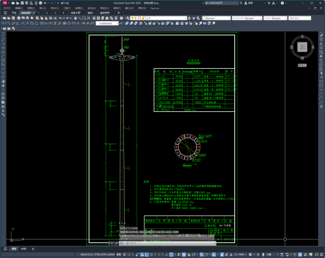Select the Text (A) tool in the left toolbar
The height and width of the screenshot is (258, 325).
[3, 111]
